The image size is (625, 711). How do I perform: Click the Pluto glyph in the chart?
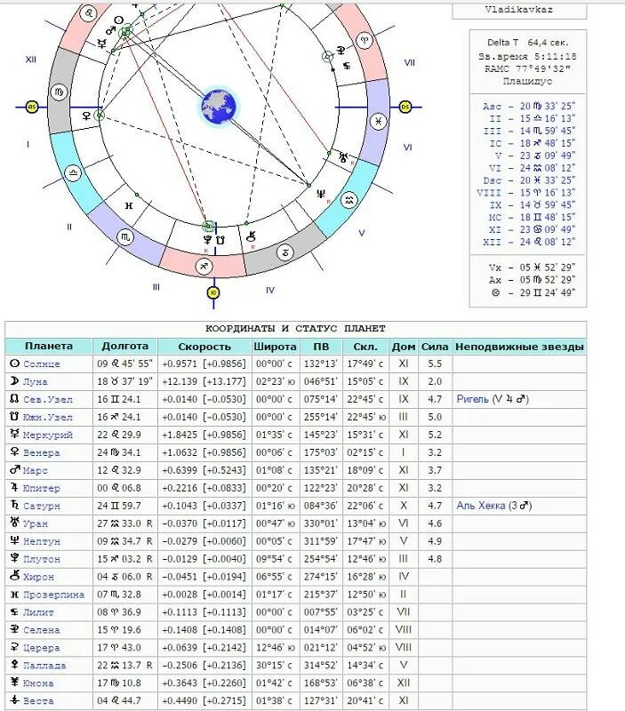[208, 239]
